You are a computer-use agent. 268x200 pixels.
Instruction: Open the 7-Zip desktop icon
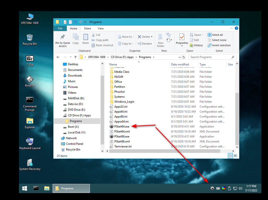click(30, 61)
